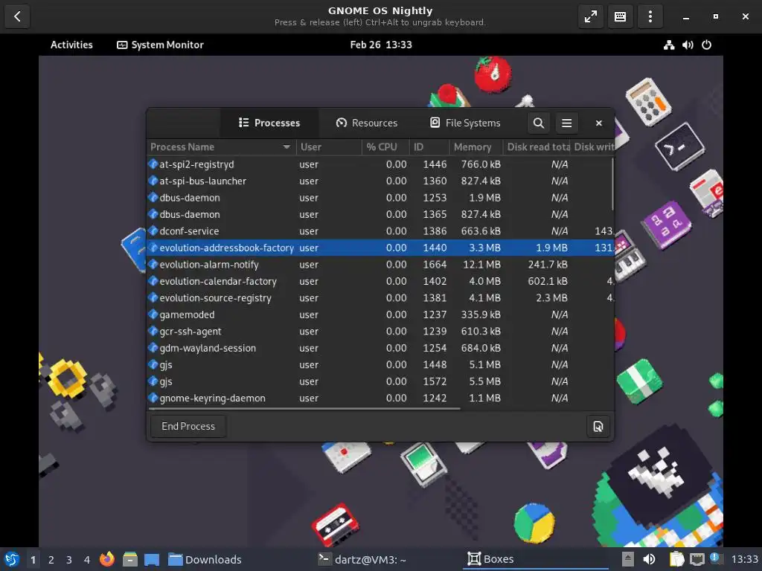Select at-spi2-registryd process row
The image size is (762, 571).
(380, 164)
